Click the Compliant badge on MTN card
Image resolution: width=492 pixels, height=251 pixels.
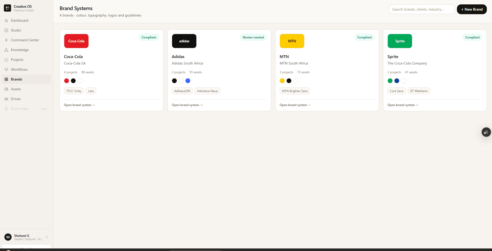[365, 37]
